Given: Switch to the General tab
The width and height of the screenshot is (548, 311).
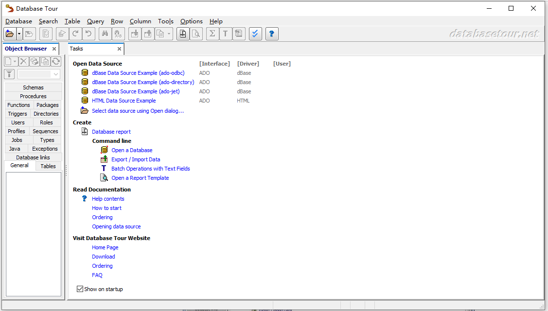Looking at the screenshot, I should [x=19, y=165].
